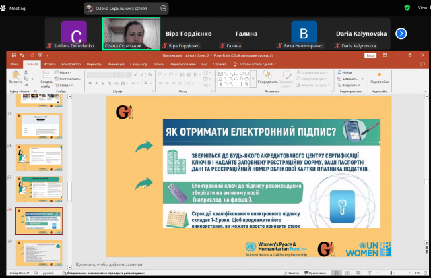Expand the Layout (Макет) dropdown
This screenshot has height=278, width=431.
click(65, 72)
